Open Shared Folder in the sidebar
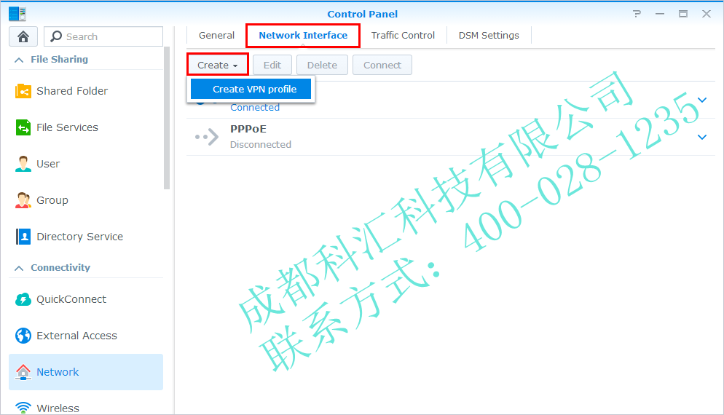 coord(86,91)
